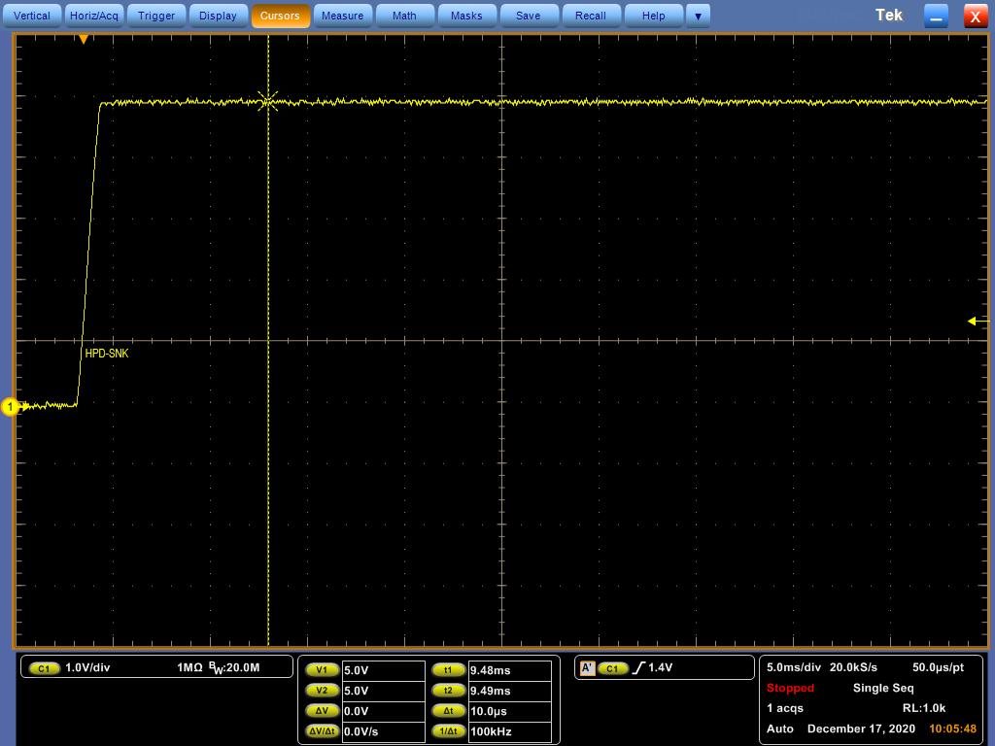Open the Save menu
The width and height of the screenshot is (995, 746).
click(528, 16)
